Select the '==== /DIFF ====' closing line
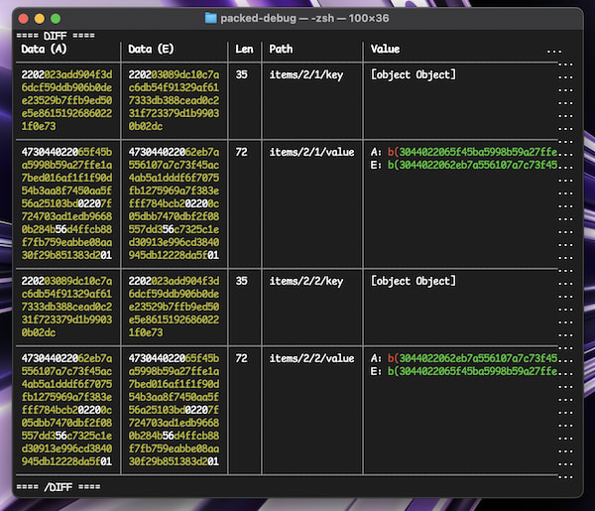The image size is (595, 511). pyautogui.click(x=59, y=487)
